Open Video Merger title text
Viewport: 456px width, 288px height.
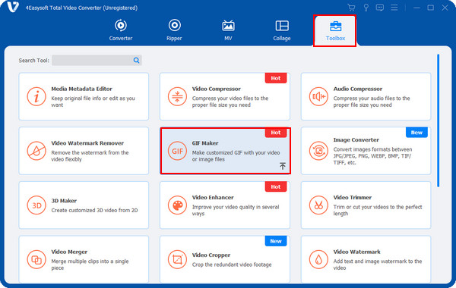pyautogui.click(x=69, y=252)
